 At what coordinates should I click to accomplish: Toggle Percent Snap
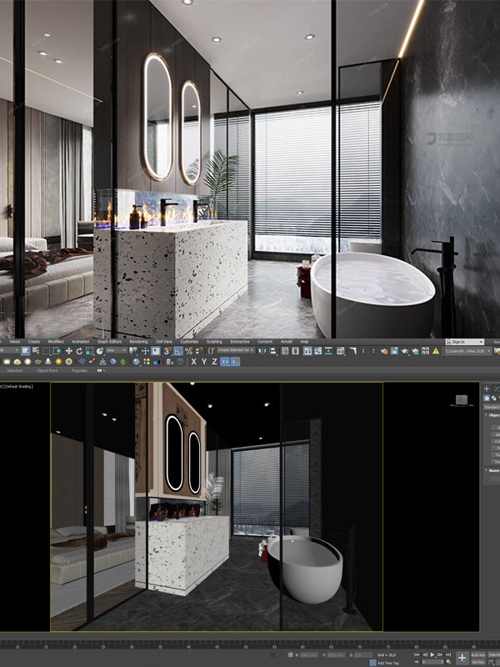pos(189,351)
